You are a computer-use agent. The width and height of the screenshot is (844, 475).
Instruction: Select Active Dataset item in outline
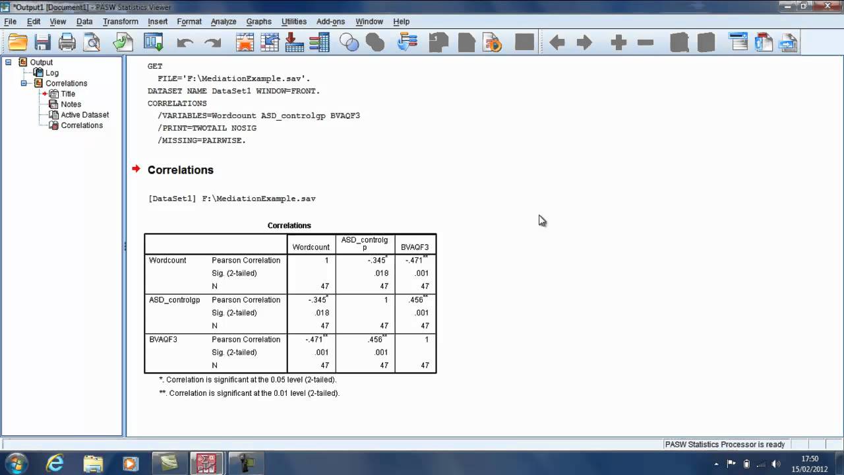point(84,115)
